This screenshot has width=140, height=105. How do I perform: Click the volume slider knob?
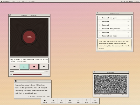(41, 74)
